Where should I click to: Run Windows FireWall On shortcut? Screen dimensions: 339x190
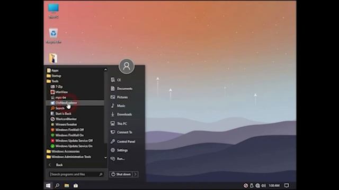pyautogui.click(x=67, y=135)
